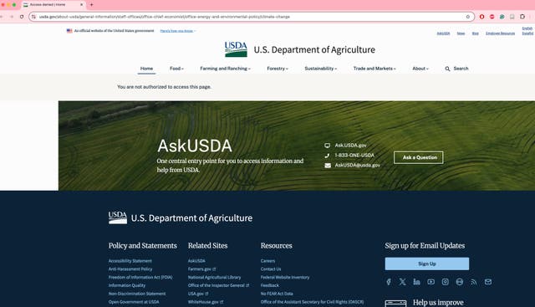Open new tab with plus icon

91,5
